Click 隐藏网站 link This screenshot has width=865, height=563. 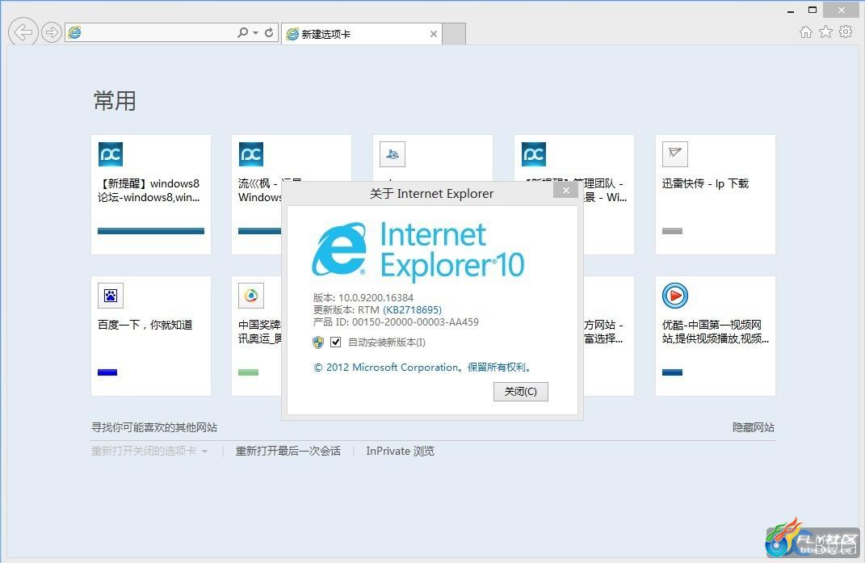click(754, 427)
